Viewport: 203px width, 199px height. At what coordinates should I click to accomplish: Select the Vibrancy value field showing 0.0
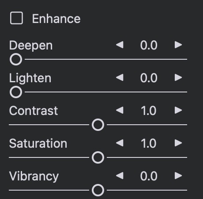tap(149, 176)
